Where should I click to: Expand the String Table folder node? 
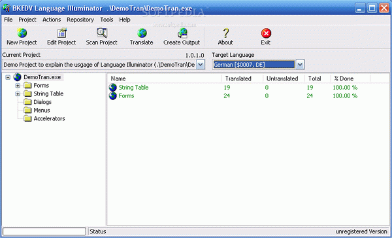tap(18, 94)
